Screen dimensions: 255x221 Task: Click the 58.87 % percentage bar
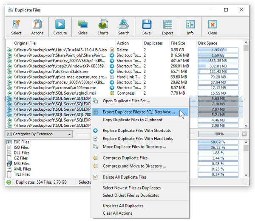pos(218,142)
